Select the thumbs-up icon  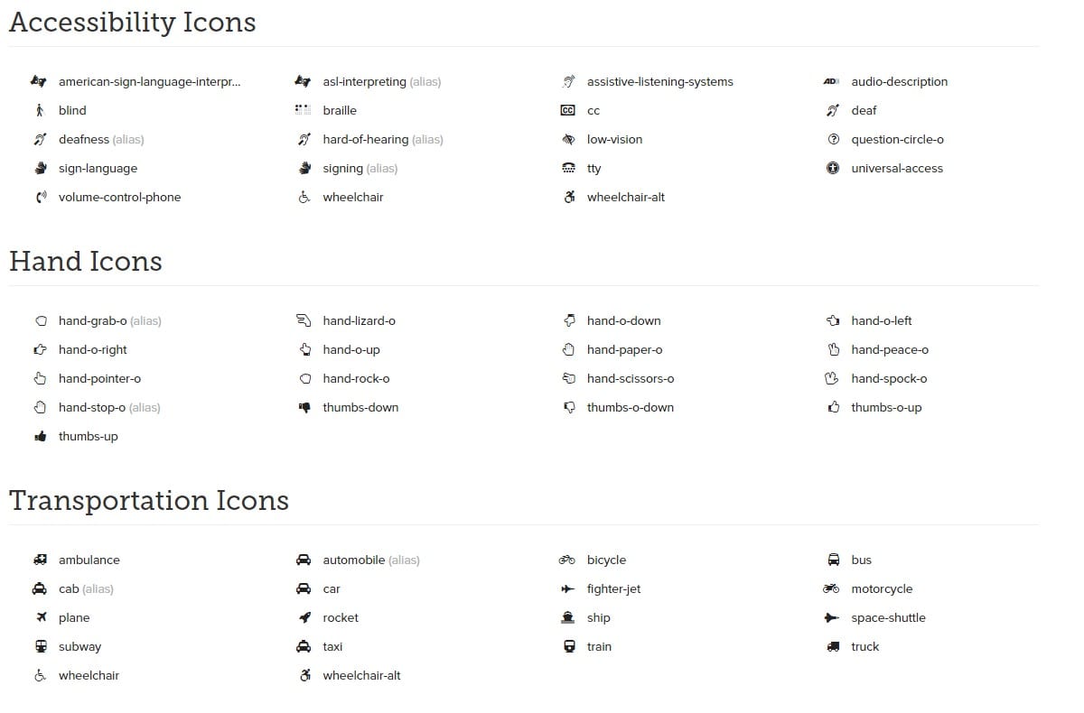click(40, 436)
